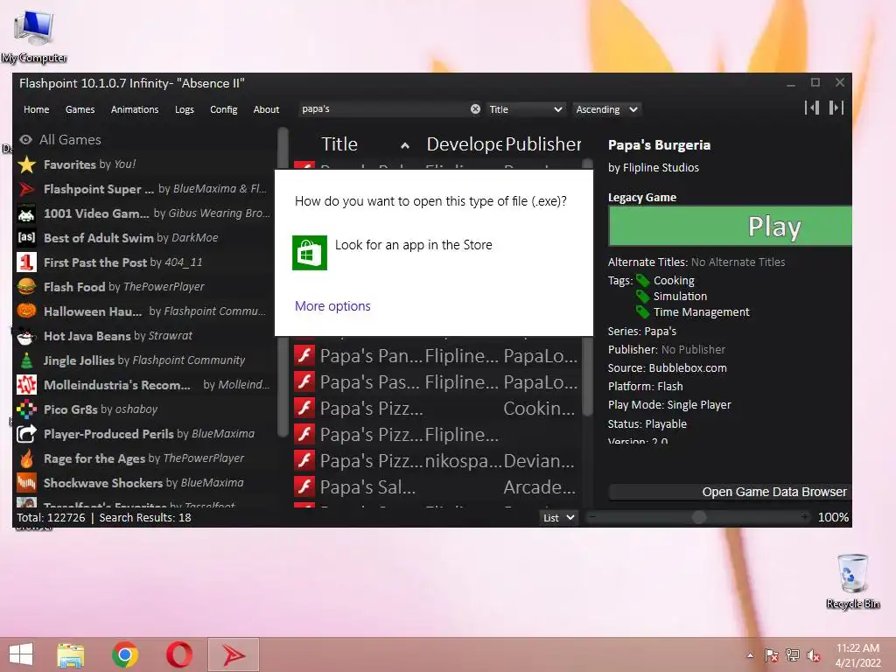The width and height of the screenshot is (896, 672).
Task: Clear the papa's search text
Action: click(x=475, y=109)
